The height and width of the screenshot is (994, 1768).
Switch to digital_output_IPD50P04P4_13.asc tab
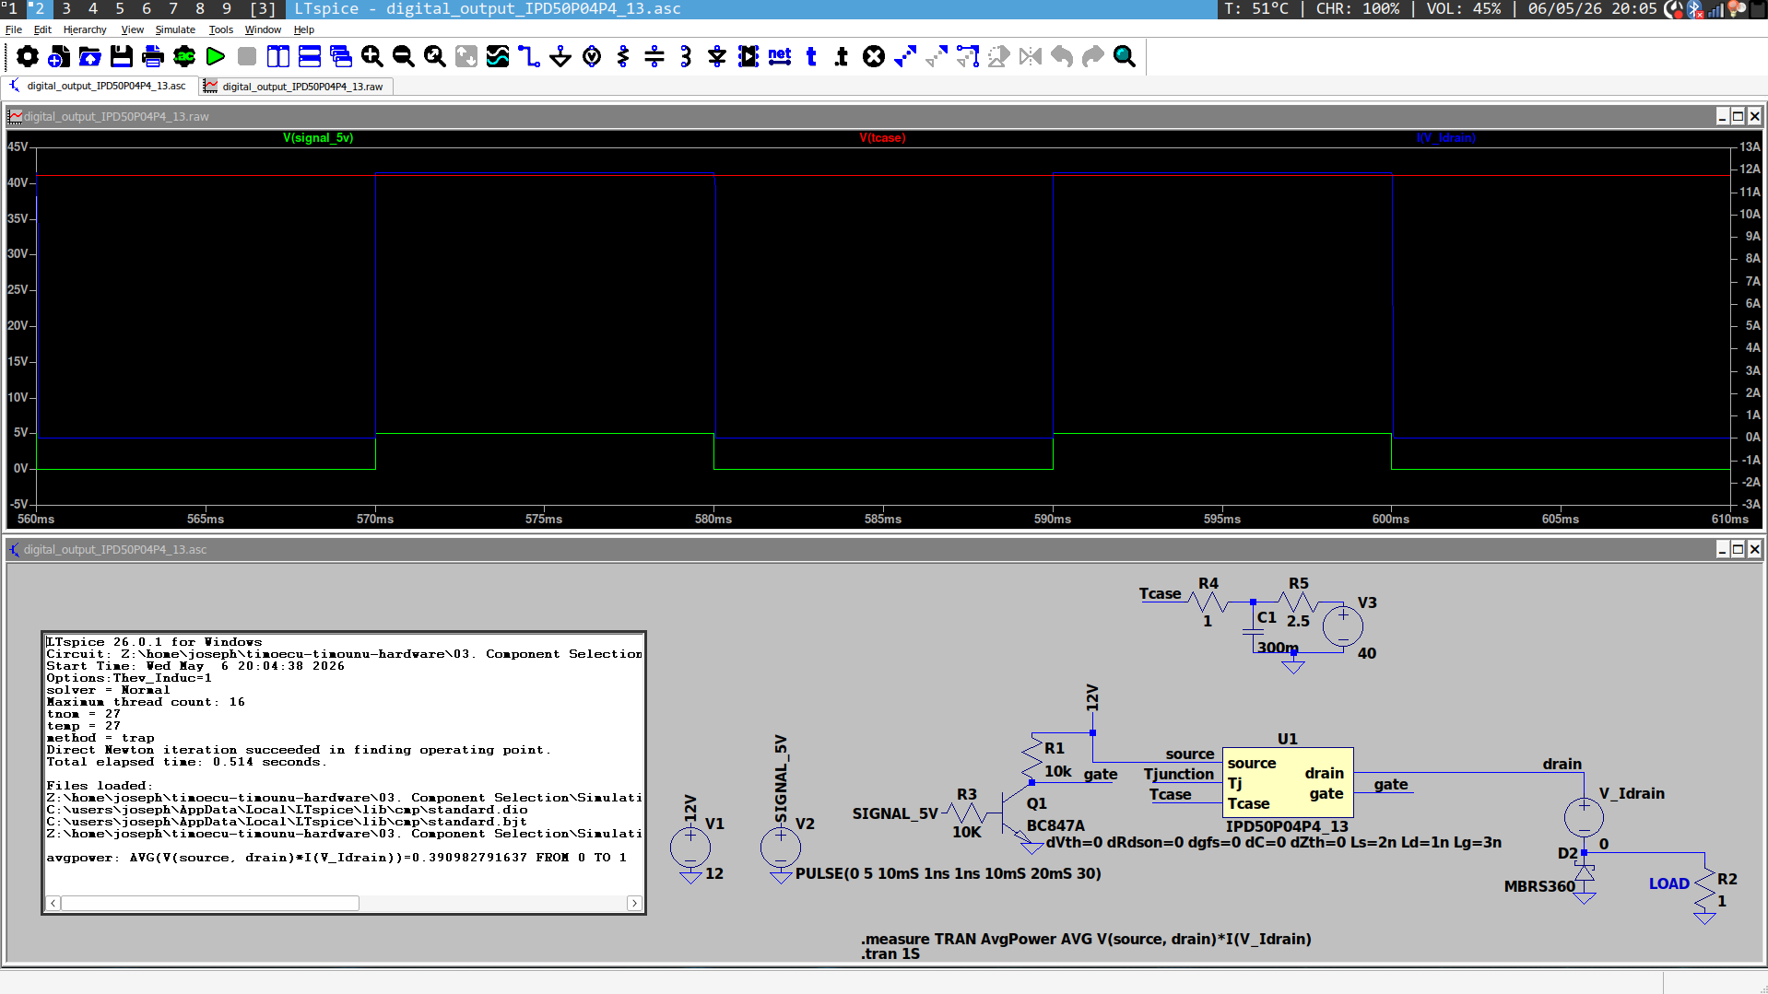[x=99, y=86]
